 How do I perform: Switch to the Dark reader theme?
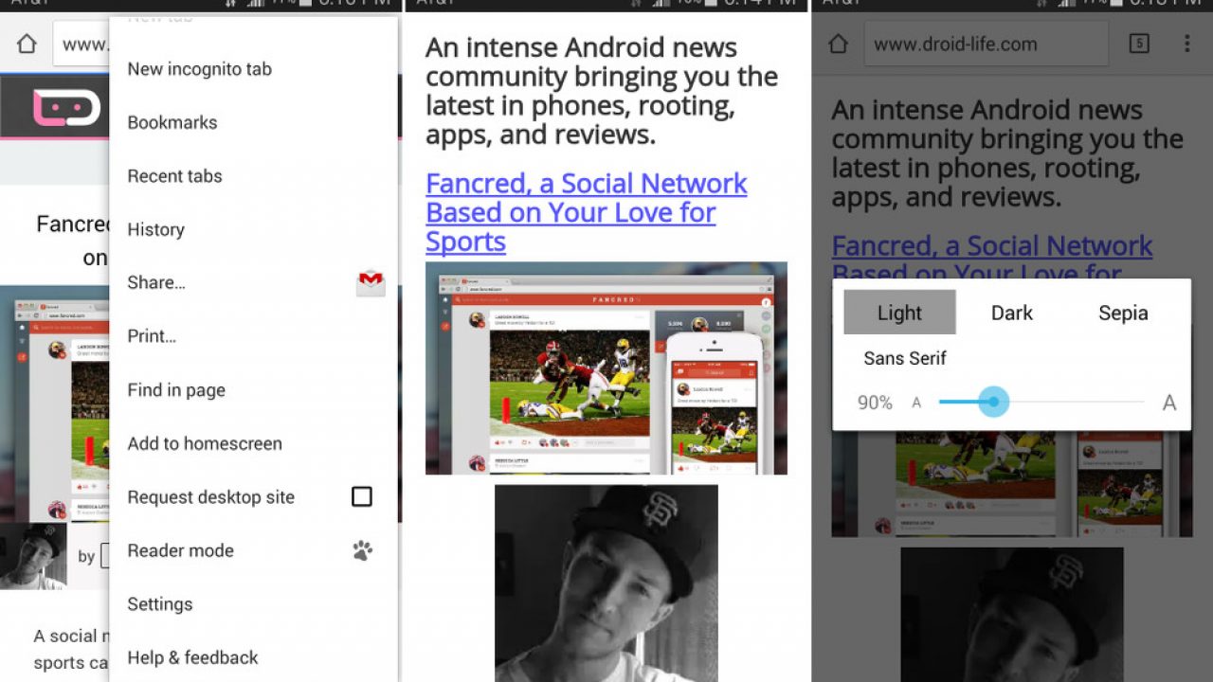(1011, 314)
